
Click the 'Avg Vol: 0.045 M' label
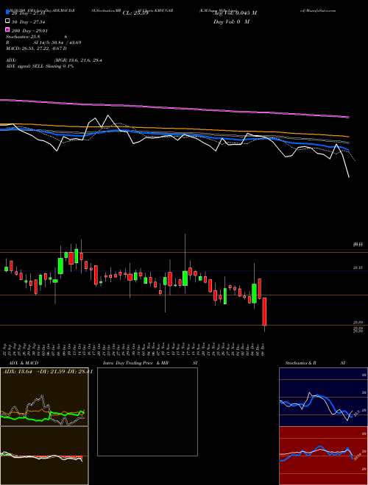coord(235,13)
